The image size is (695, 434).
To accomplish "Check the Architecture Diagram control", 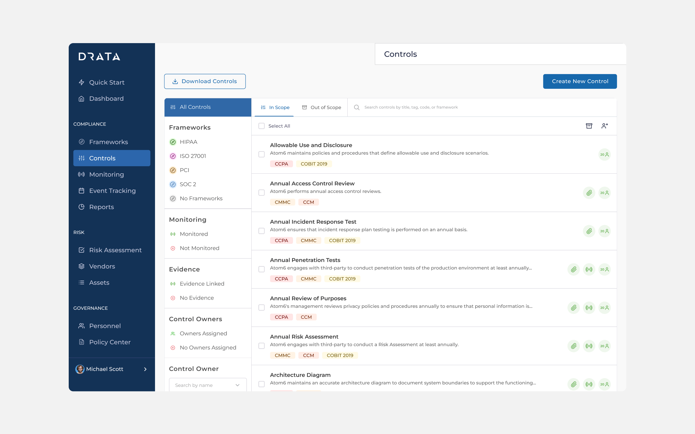I will [261, 384].
